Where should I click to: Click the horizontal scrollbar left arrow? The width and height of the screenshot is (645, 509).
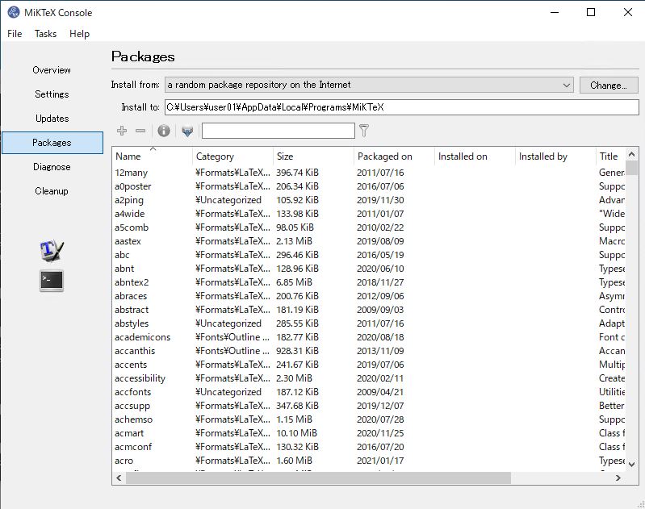pyautogui.click(x=119, y=478)
